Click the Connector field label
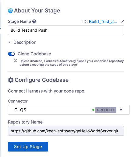 point(18,101)
